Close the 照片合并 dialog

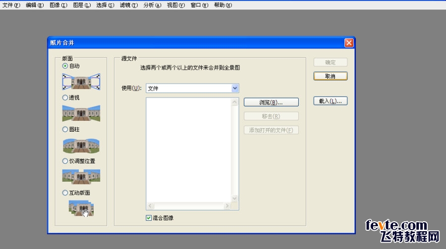click(x=349, y=43)
